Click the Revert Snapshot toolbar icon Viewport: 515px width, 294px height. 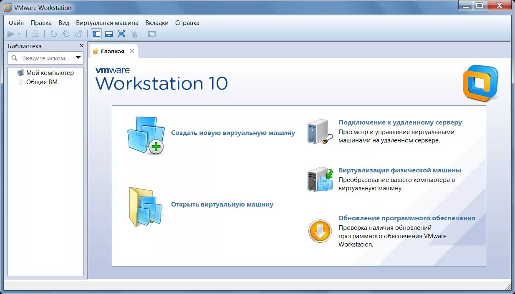point(66,34)
